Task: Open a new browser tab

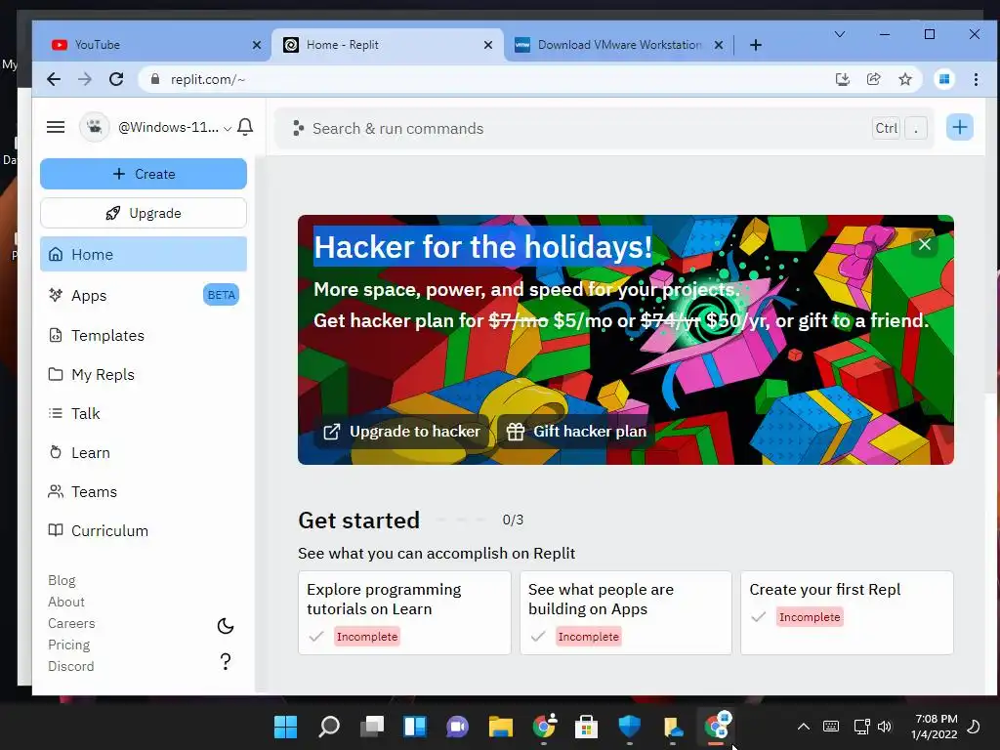Action: [756, 45]
